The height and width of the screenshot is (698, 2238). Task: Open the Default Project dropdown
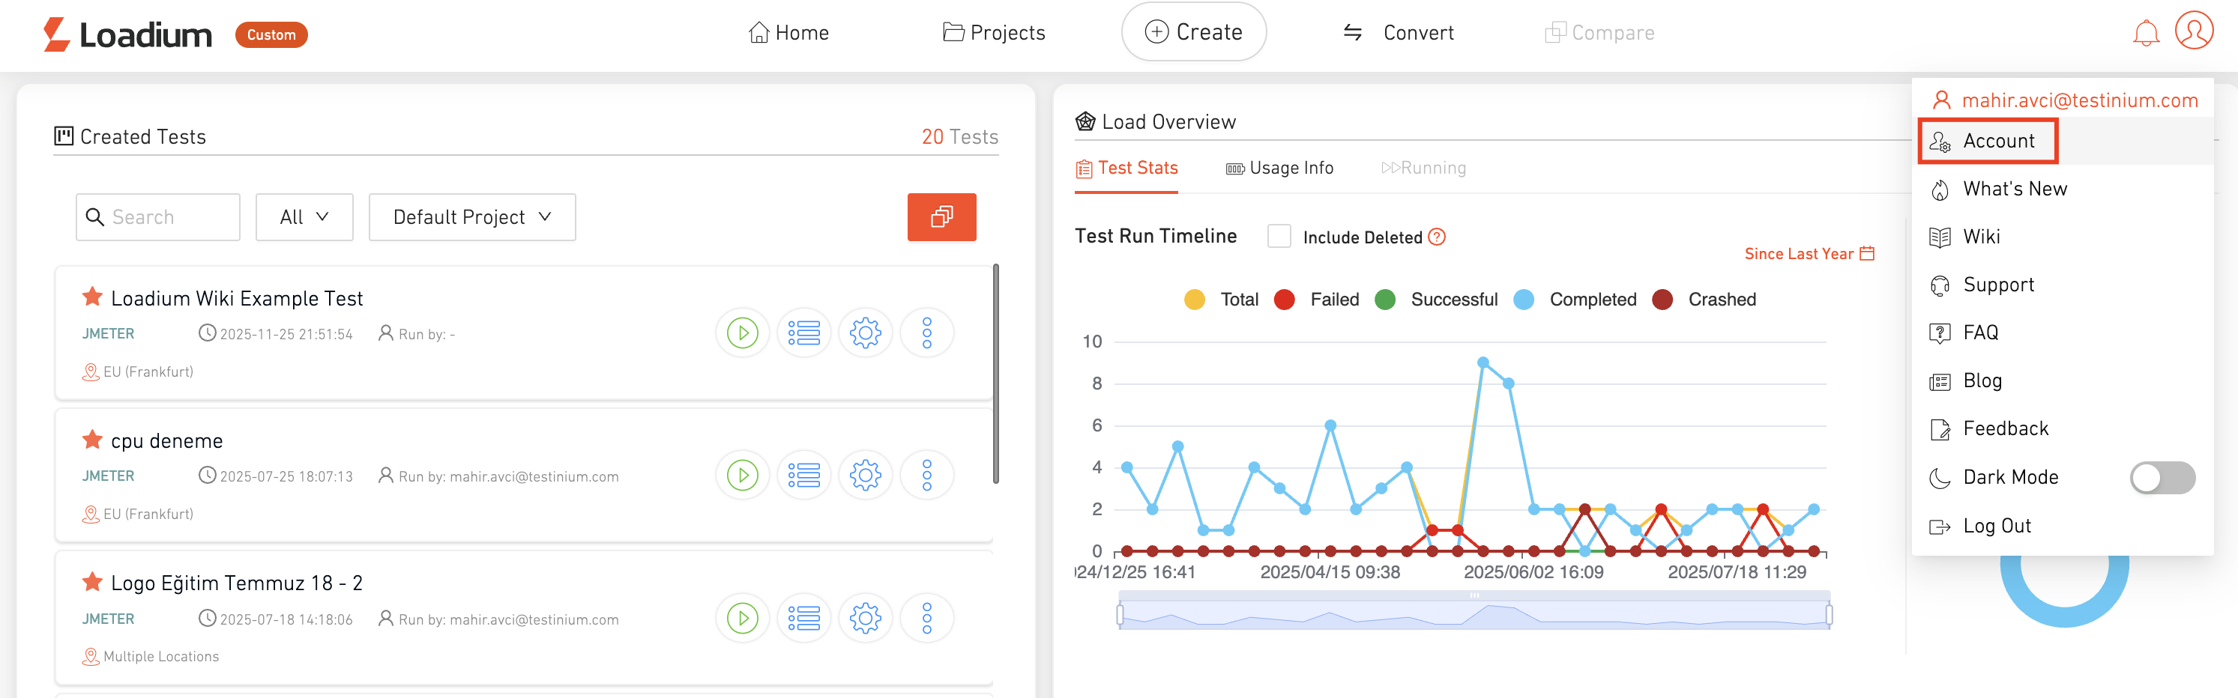tap(471, 217)
